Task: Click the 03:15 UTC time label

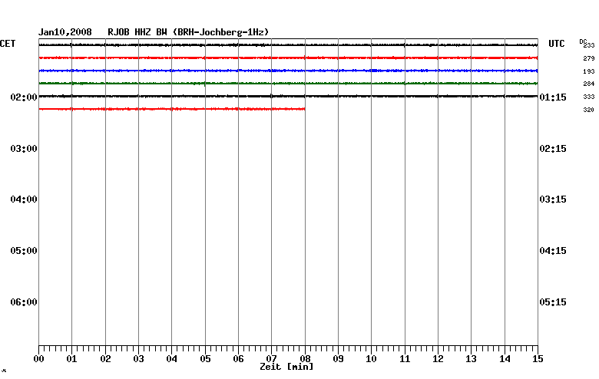Action: tap(553, 199)
